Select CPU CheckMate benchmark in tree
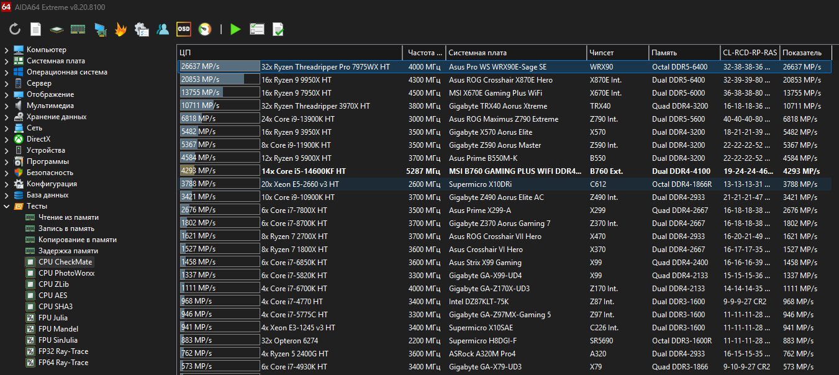 coord(65,262)
